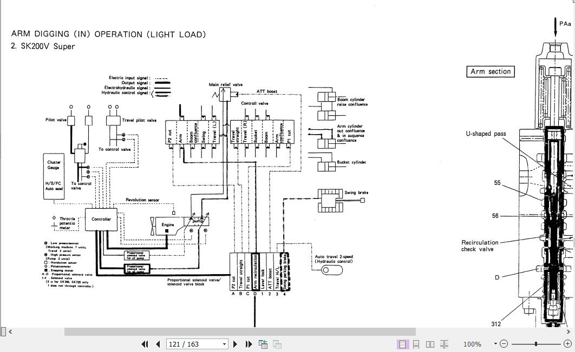Click the previous view navigation icon

263,344
